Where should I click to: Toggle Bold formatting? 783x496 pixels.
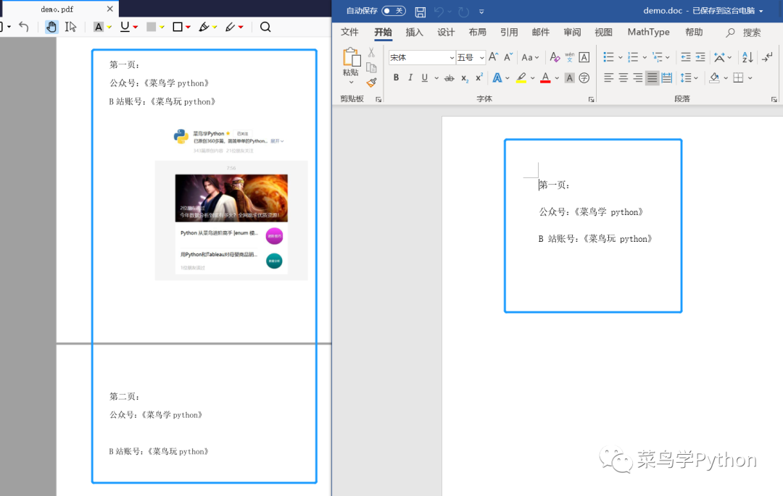[x=396, y=77]
